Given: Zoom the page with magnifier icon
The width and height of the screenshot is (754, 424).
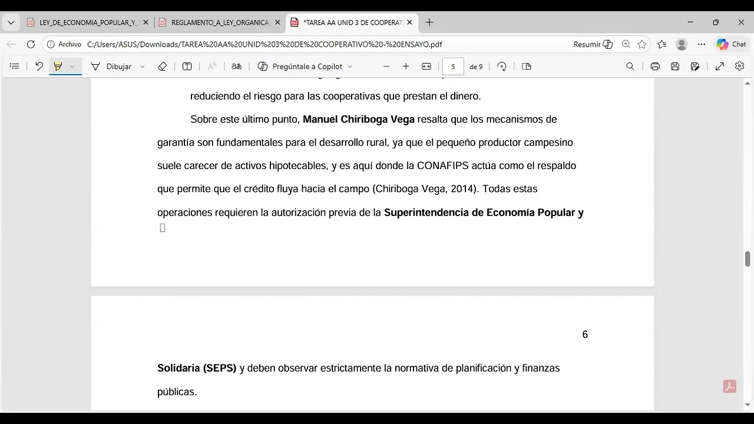Looking at the screenshot, I should pyautogui.click(x=626, y=44).
